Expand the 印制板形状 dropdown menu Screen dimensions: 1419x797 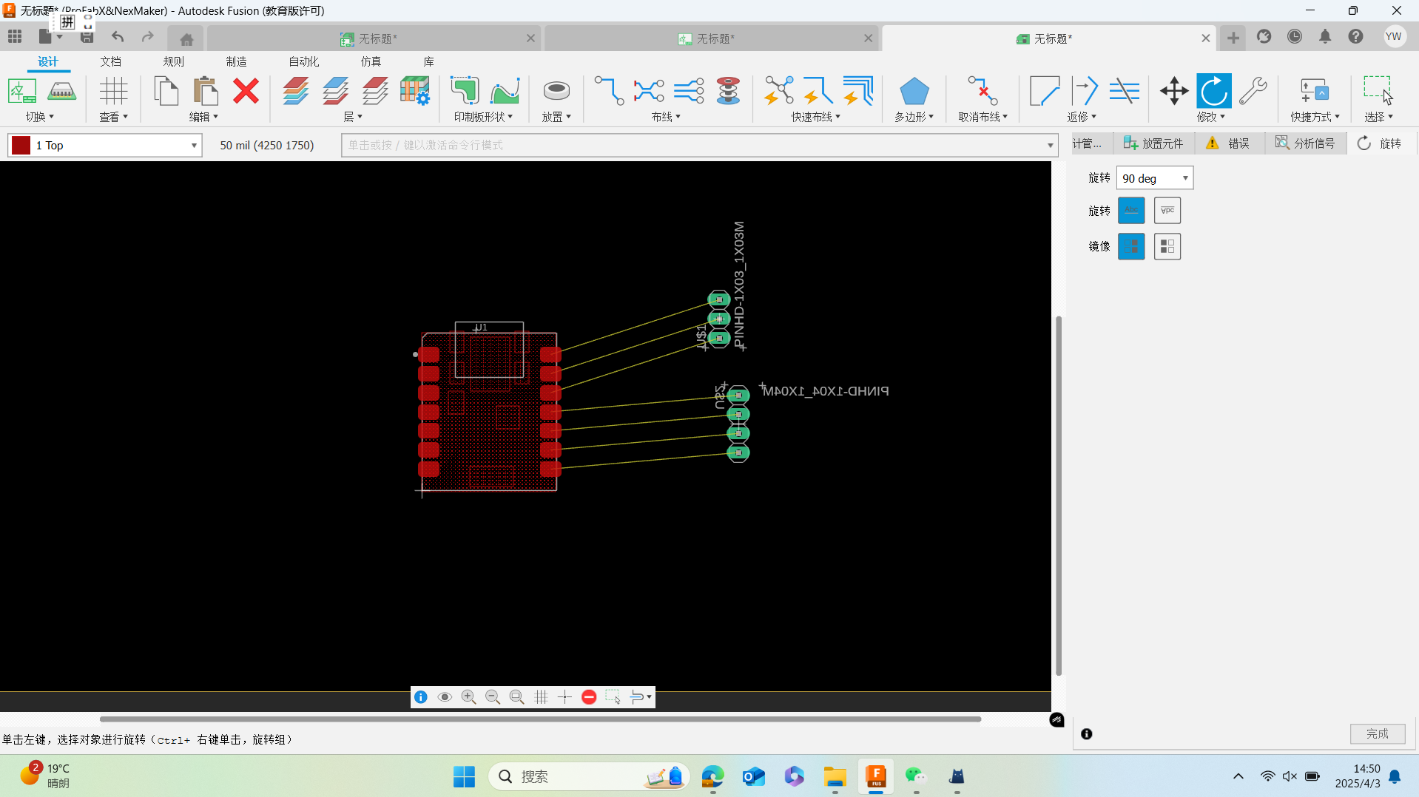pyautogui.click(x=483, y=117)
